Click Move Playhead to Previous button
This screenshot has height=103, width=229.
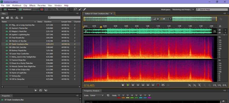[138, 85]
